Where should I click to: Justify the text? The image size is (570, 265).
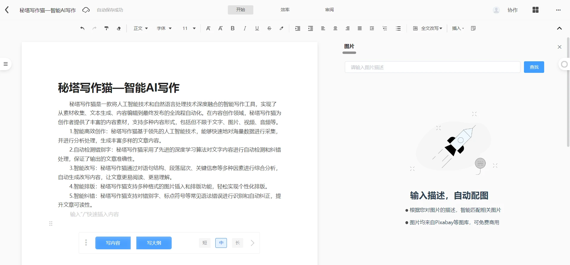pos(360,28)
